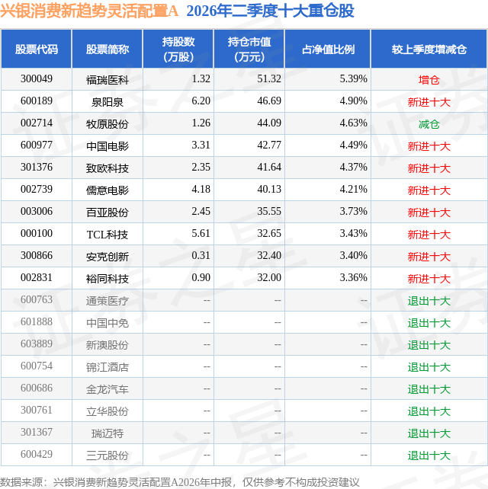Click stock code 601888 for 中国中免
Image resolution: width=488 pixels, height=489 pixels.
pos(37,322)
